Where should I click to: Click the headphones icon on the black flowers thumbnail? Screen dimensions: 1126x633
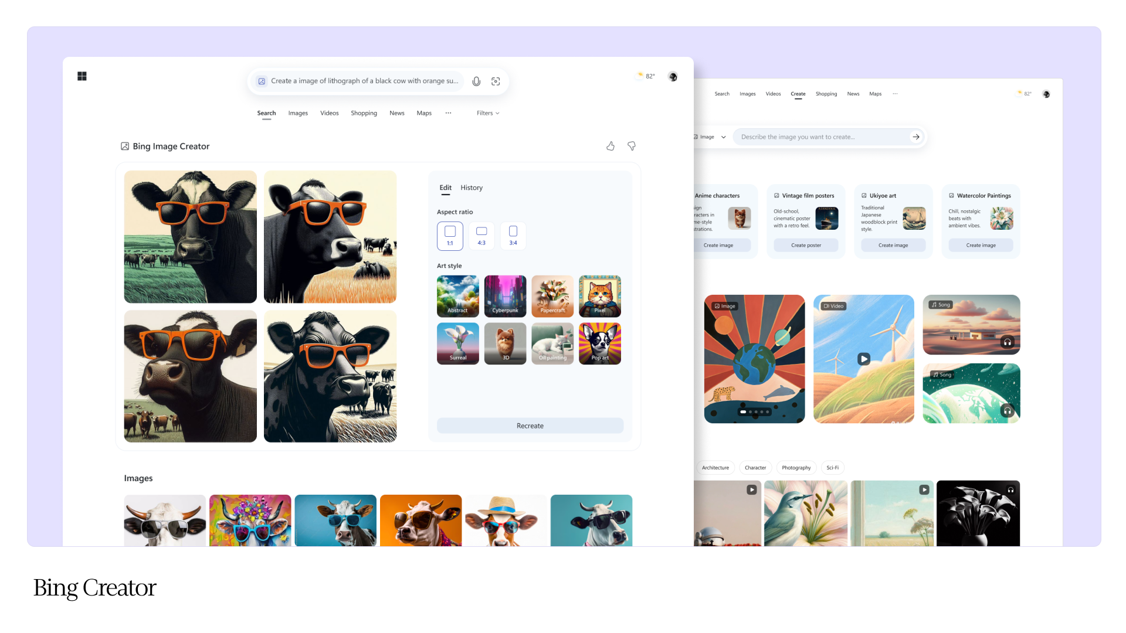[1010, 490]
